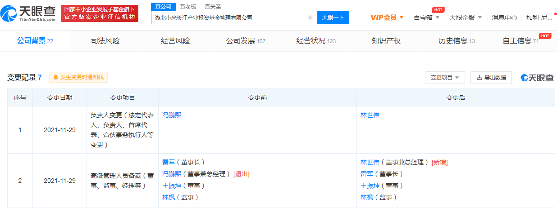
Task: Click date 2021-11-29 in row 2
Action: click(59, 181)
